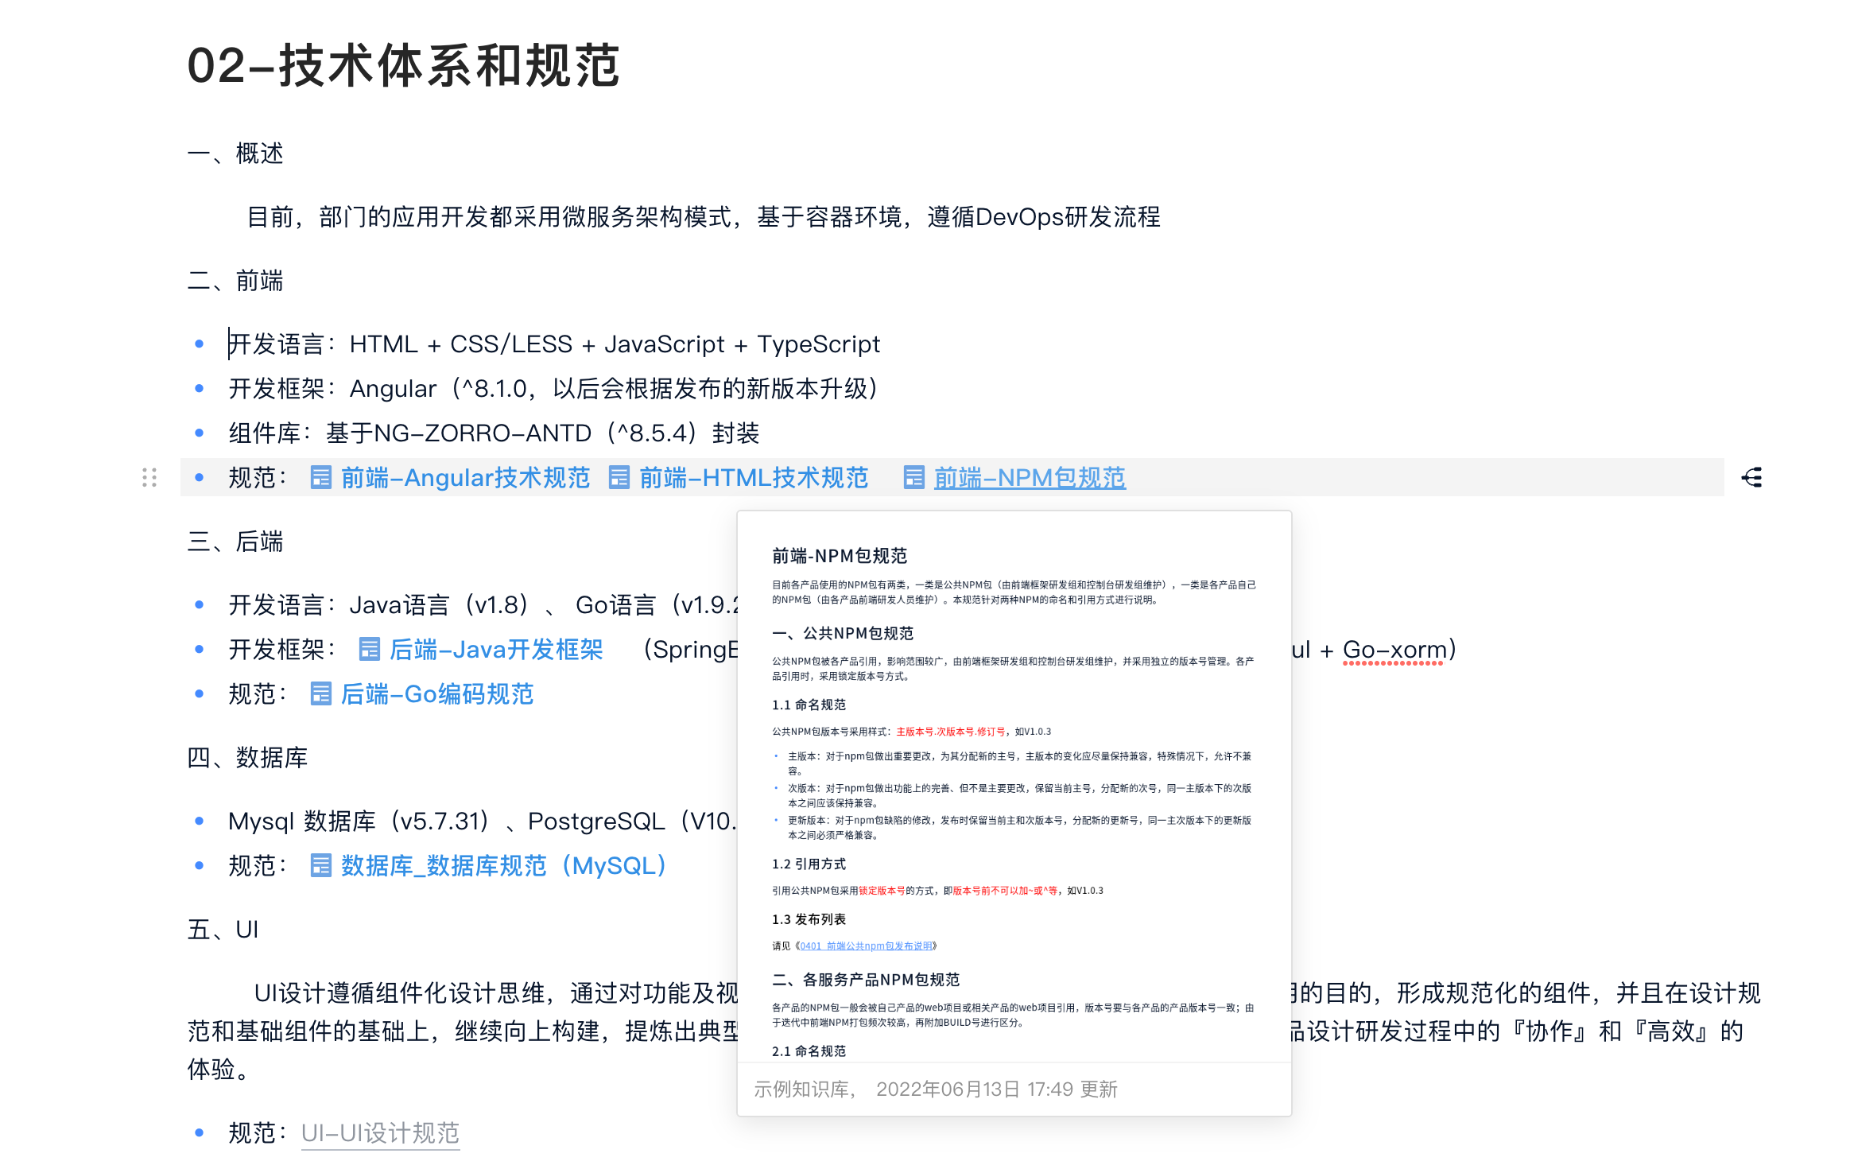Click the heading 四、数据库

pos(247,757)
